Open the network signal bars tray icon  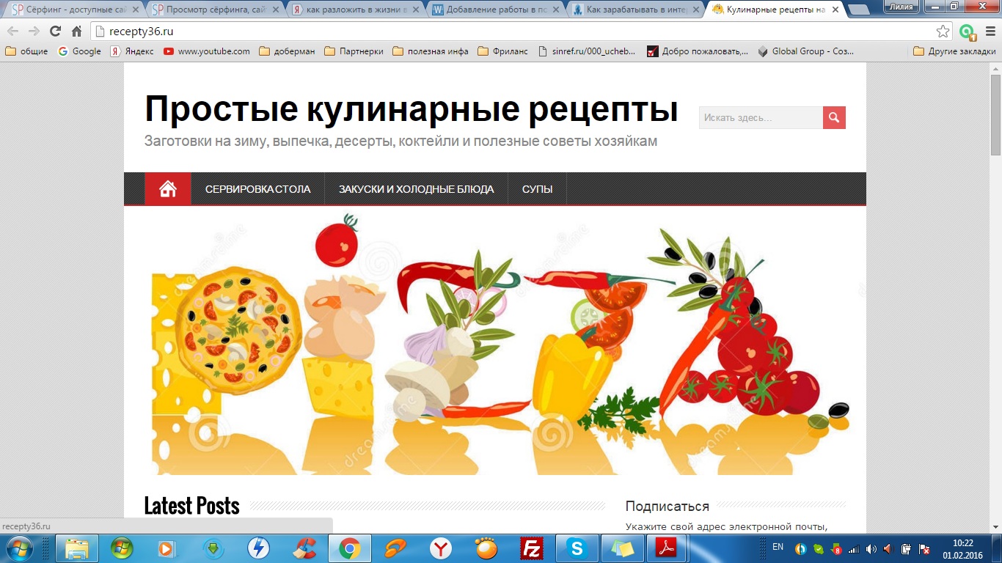[854, 548]
